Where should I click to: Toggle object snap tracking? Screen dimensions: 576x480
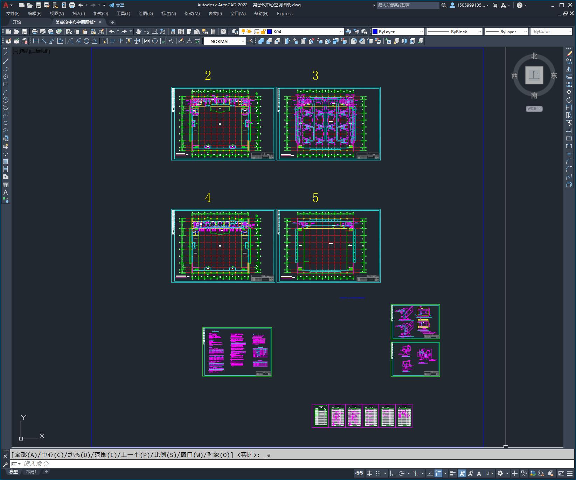click(430, 473)
